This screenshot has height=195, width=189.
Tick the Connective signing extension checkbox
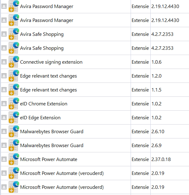pos(4,62)
